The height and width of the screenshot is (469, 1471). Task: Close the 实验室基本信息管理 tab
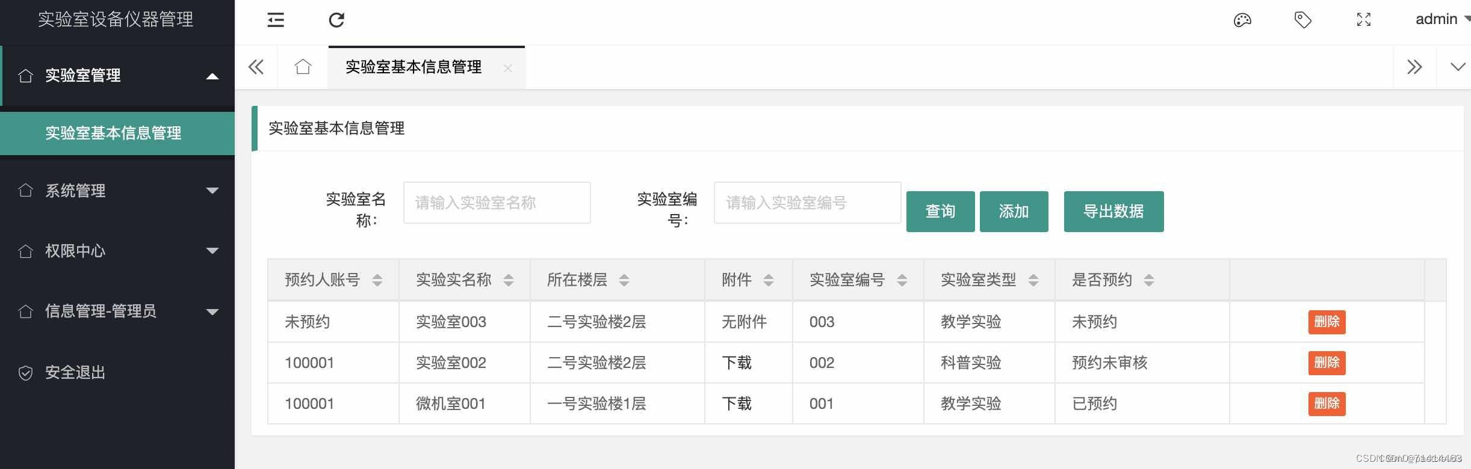pyautogui.click(x=508, y=68)
